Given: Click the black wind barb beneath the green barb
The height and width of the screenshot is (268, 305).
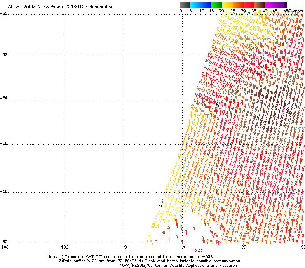Looking at the screenshot, I should tap(160, 206).
